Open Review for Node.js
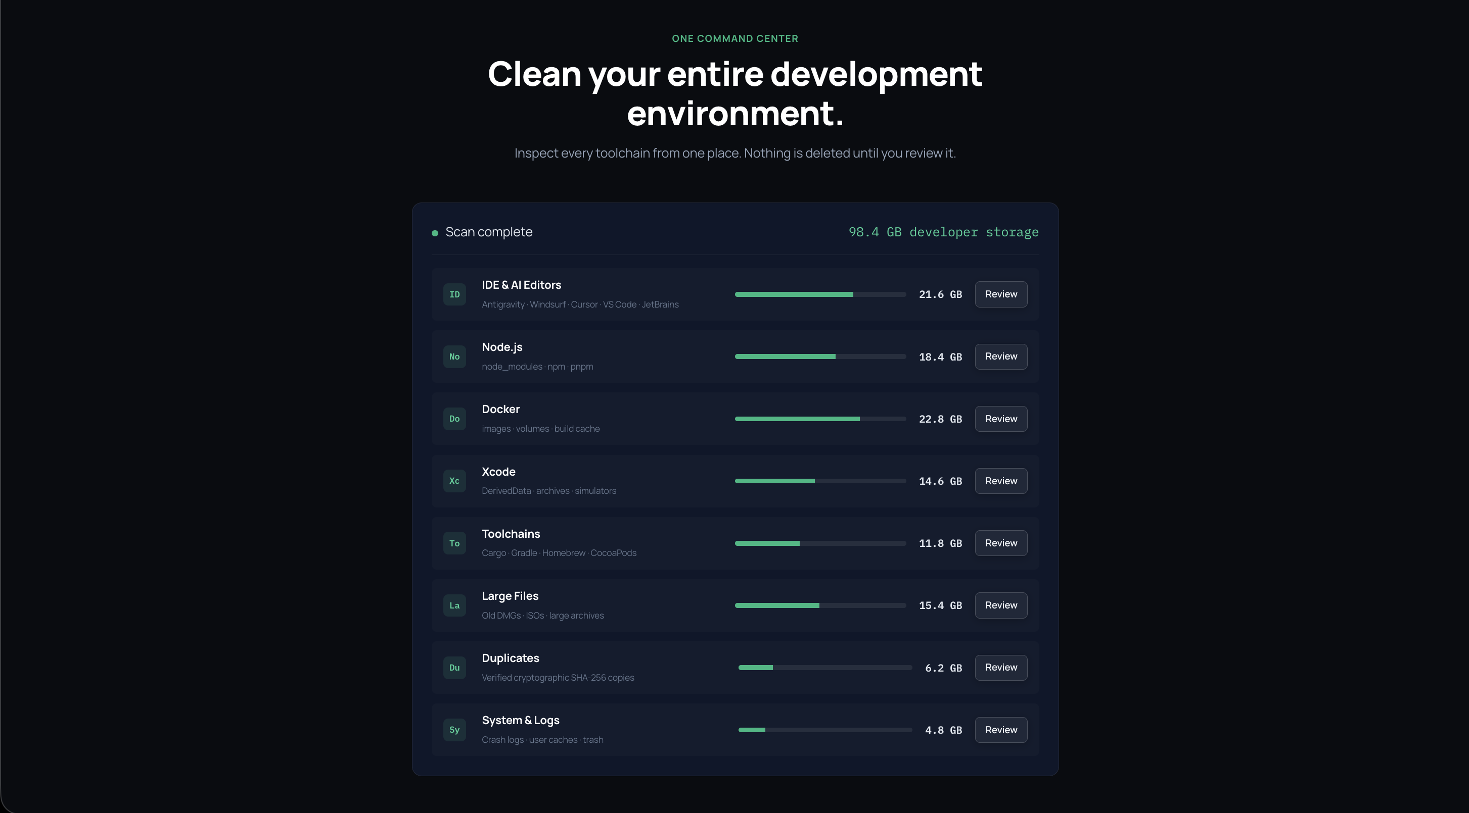 point(1001,357)
